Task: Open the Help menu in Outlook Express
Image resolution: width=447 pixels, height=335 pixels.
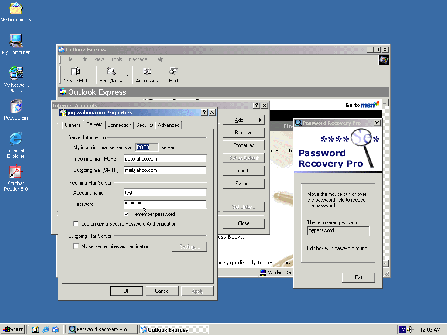Action: (159, 59)
